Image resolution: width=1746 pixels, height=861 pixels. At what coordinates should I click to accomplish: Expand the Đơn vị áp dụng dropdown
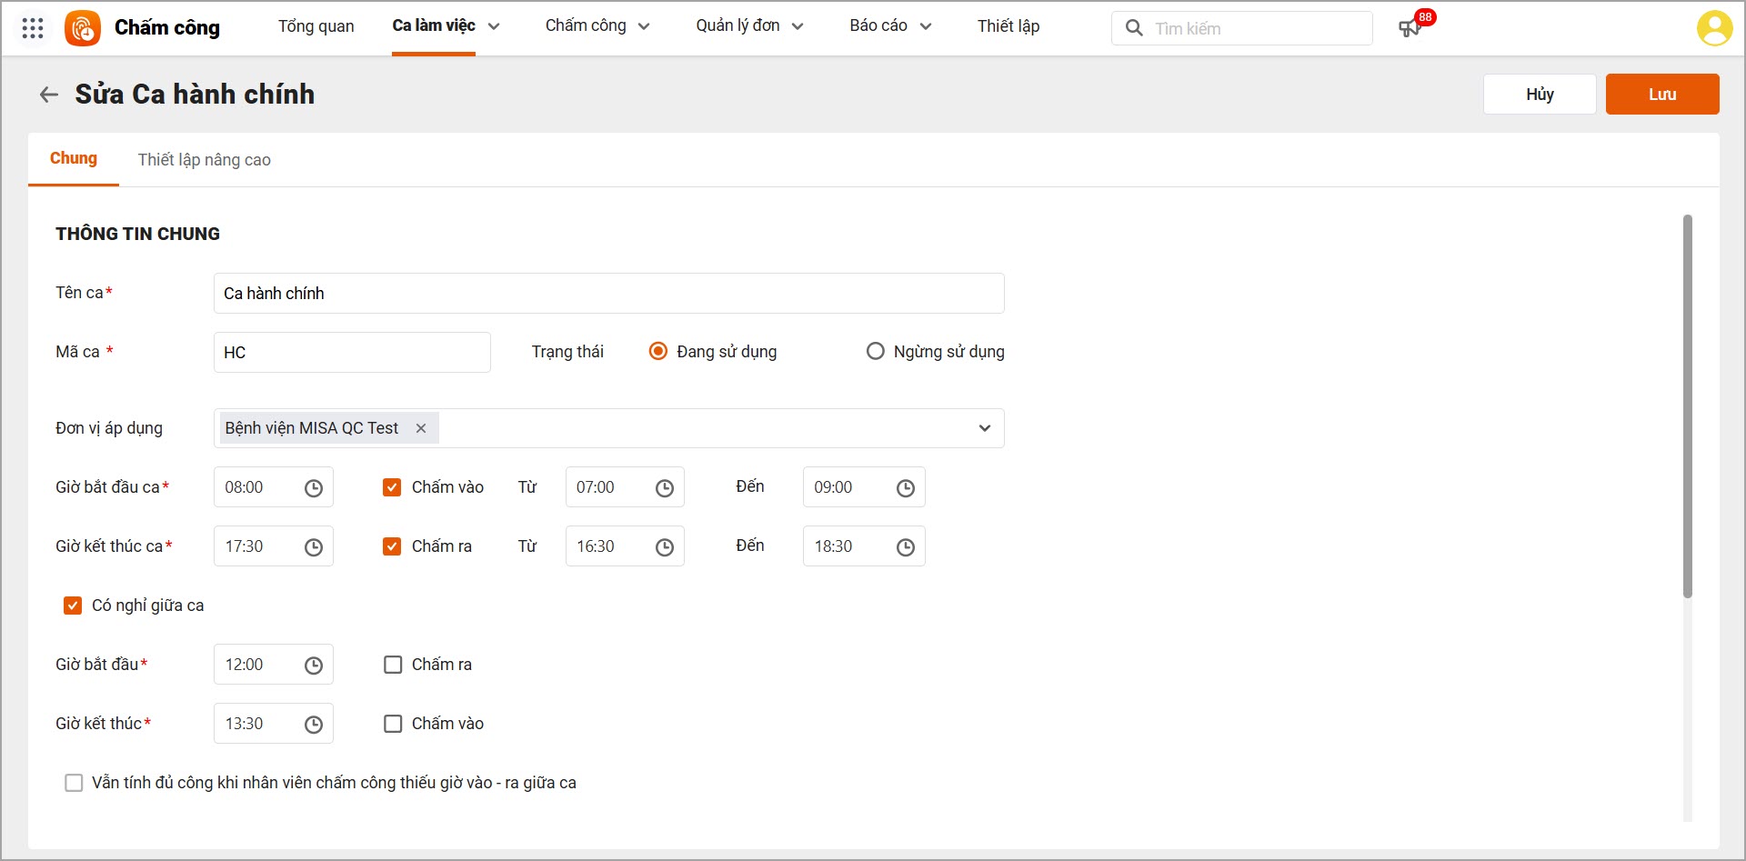pyautogui.click(x=984, y=428)
